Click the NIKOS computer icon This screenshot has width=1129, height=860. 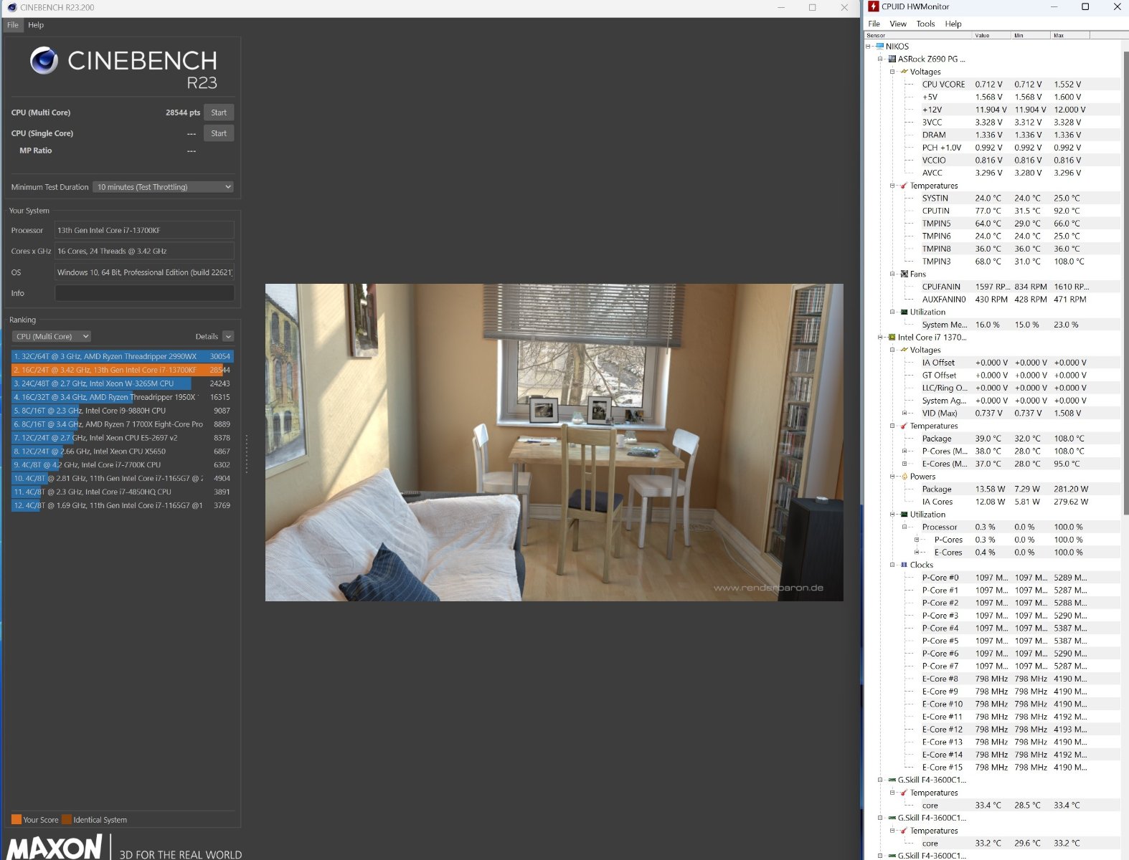(x=879, y=47)
